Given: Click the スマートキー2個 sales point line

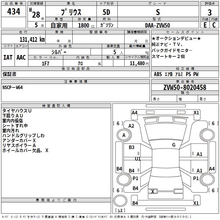Looking at the screenshot, I should (x=168, y=56).
